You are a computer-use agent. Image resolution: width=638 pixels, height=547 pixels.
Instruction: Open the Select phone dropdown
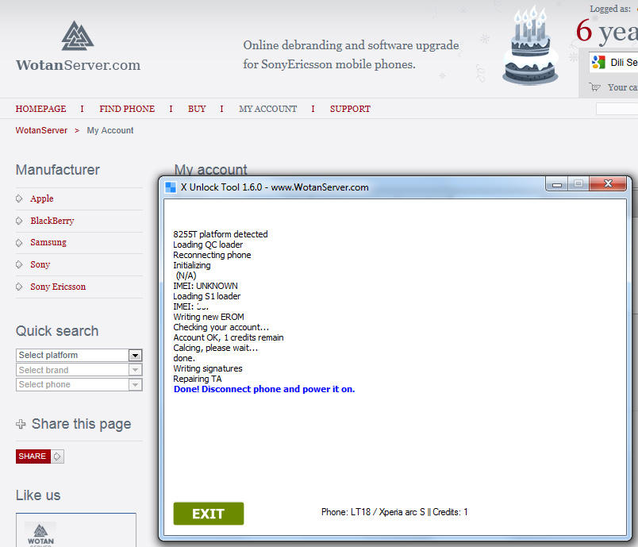click(79, 384)
